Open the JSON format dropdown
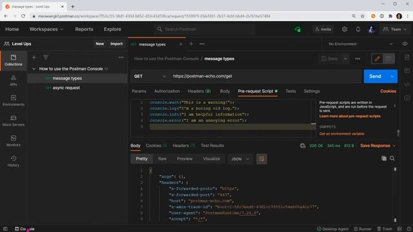The height and width of the screenshot is (232, 413). pyautogui.click(x=240, y=159)
